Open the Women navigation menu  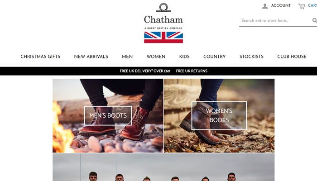tap(156, 57)
